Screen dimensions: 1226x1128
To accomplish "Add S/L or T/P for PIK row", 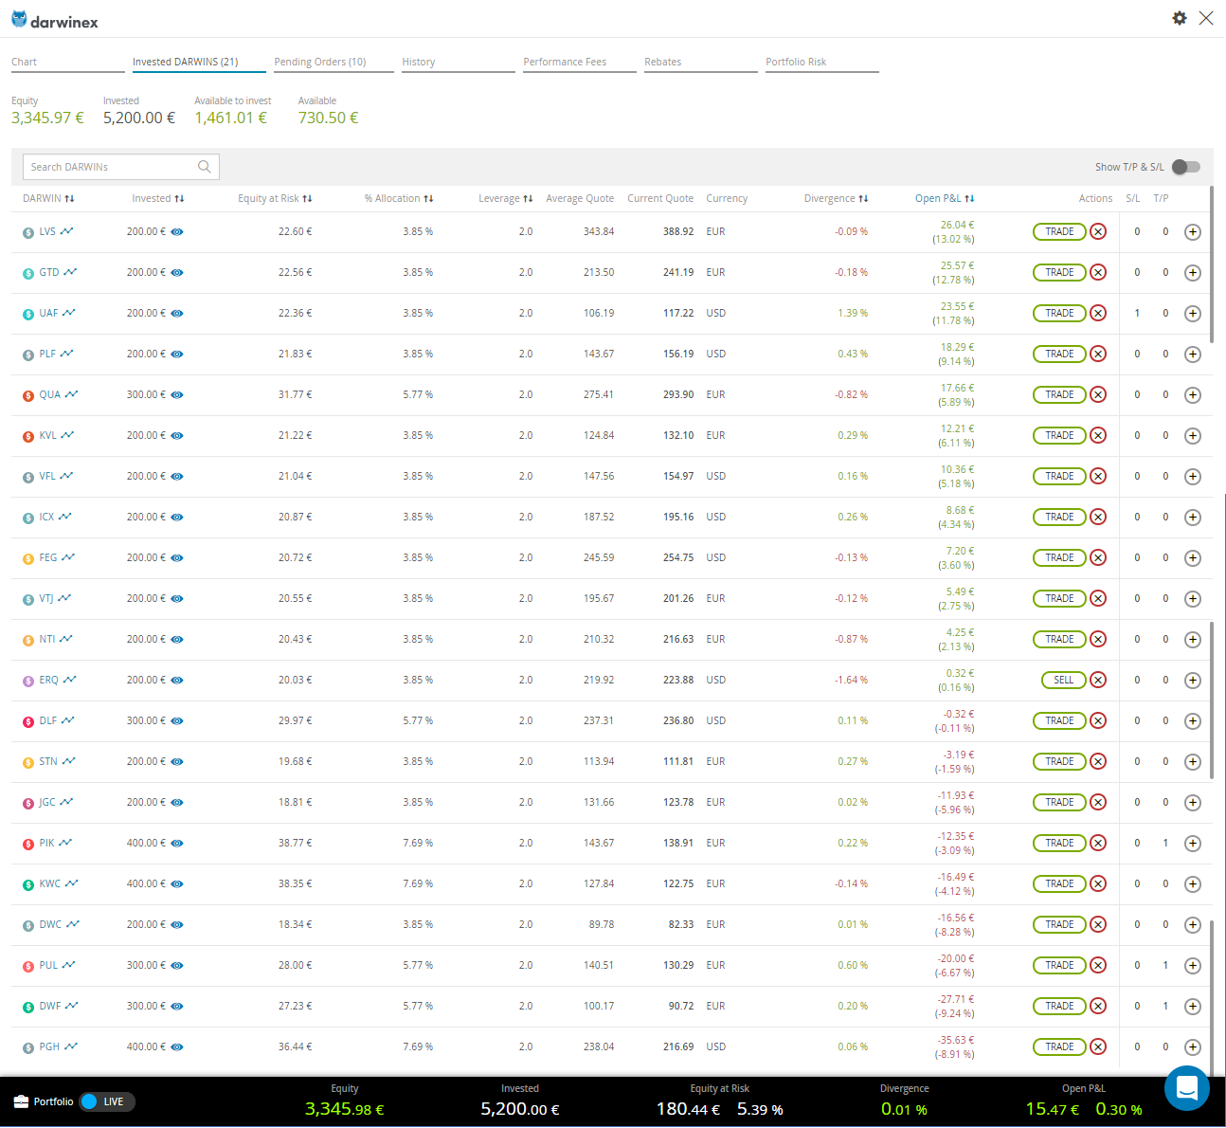I will point(1193,844).
